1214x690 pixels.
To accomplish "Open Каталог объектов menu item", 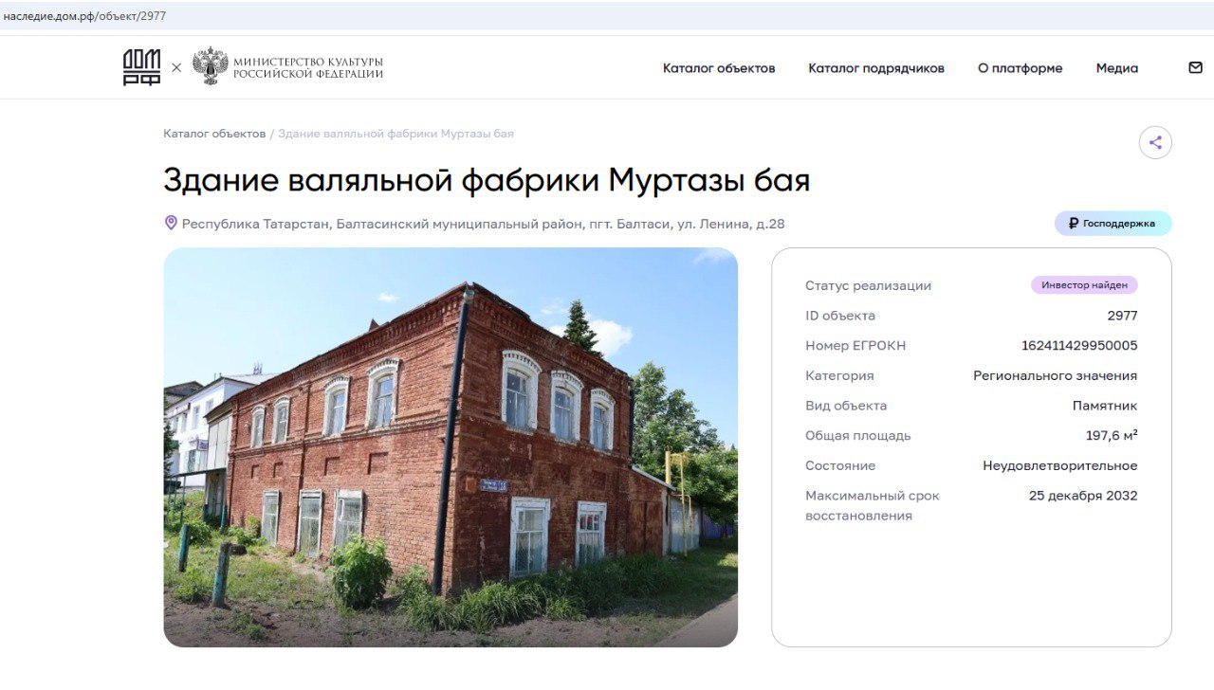I will pyautogui.click(x=718, y=68).
